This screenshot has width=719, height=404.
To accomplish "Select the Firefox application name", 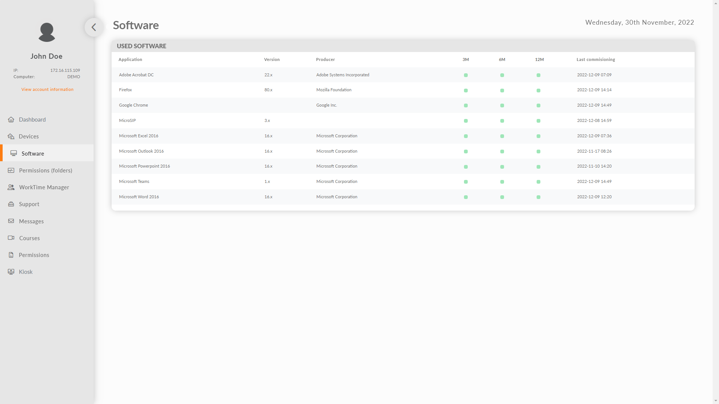I will [x=125, y=90].
